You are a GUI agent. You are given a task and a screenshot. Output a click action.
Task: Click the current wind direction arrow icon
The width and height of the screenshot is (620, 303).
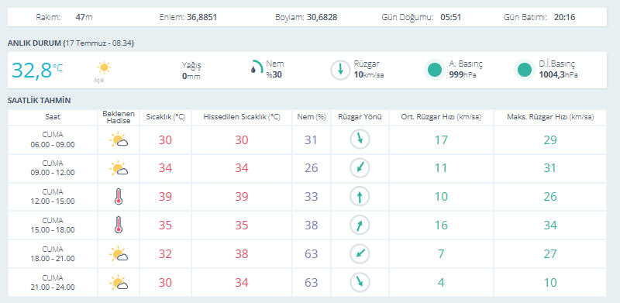(340, 70)
